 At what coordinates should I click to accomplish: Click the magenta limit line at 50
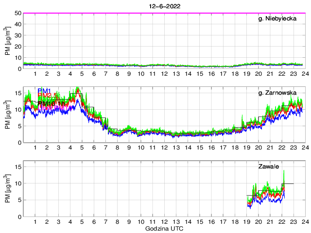pos(164,13)
